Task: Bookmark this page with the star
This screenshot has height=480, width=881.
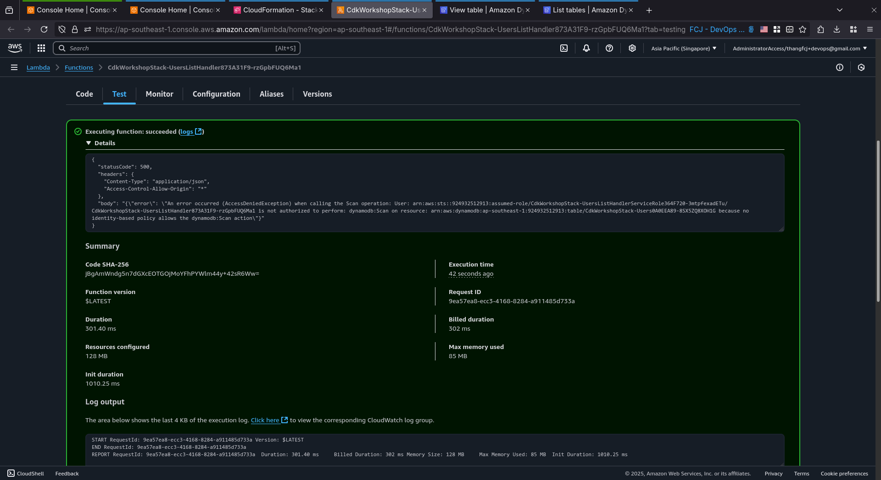Action: (803, 29)
